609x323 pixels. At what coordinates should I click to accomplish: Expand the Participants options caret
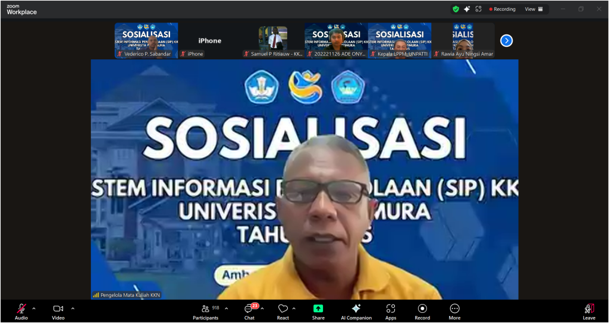point(226,308)
